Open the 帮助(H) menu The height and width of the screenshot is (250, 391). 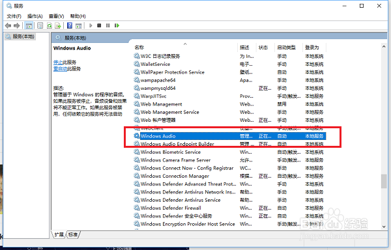tap(78, 16)
